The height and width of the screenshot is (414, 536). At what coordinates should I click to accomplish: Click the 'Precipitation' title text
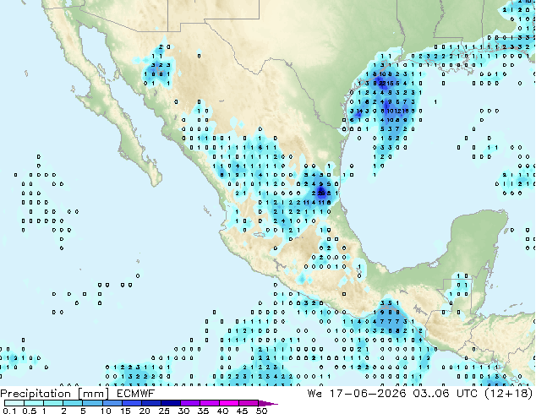click(36, 394)
